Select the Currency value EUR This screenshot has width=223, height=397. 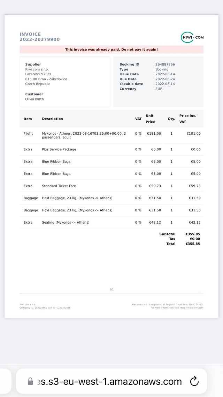(159, 89)
